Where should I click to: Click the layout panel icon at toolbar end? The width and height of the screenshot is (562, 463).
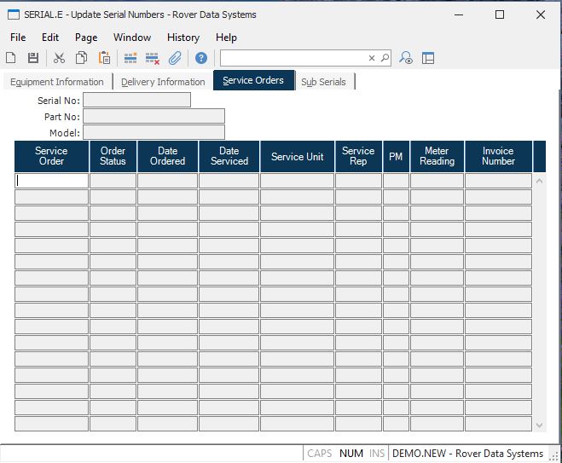[x=428, y=58]
